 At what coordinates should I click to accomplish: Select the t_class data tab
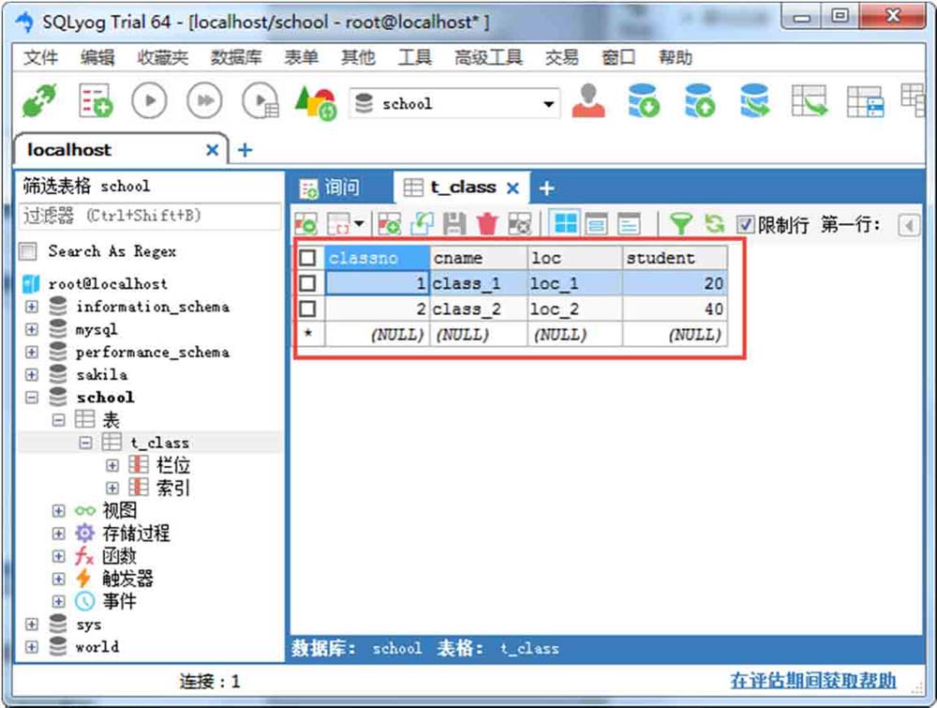point(463,188)
